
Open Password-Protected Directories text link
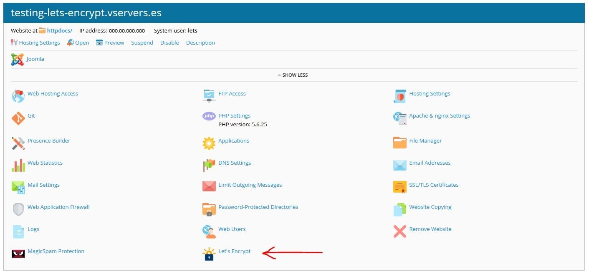coord(258,207)
